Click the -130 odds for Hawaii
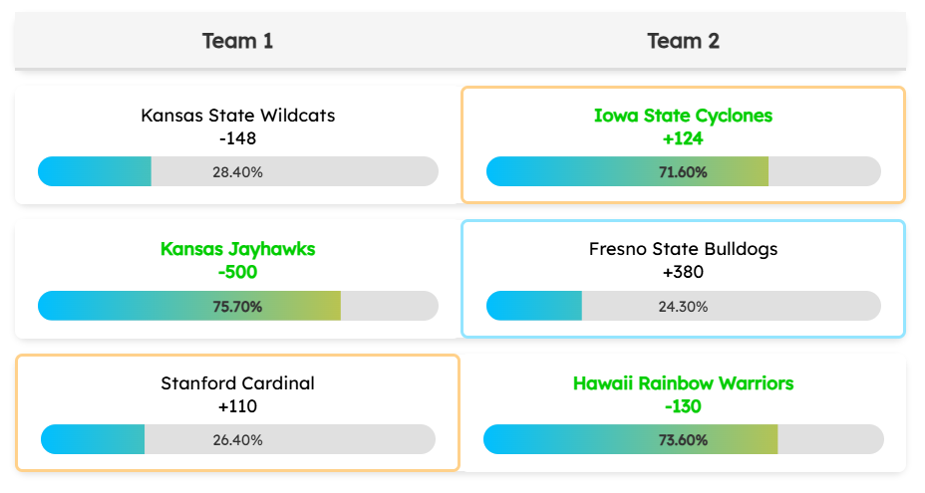925x493 pixels. (683, 406)
